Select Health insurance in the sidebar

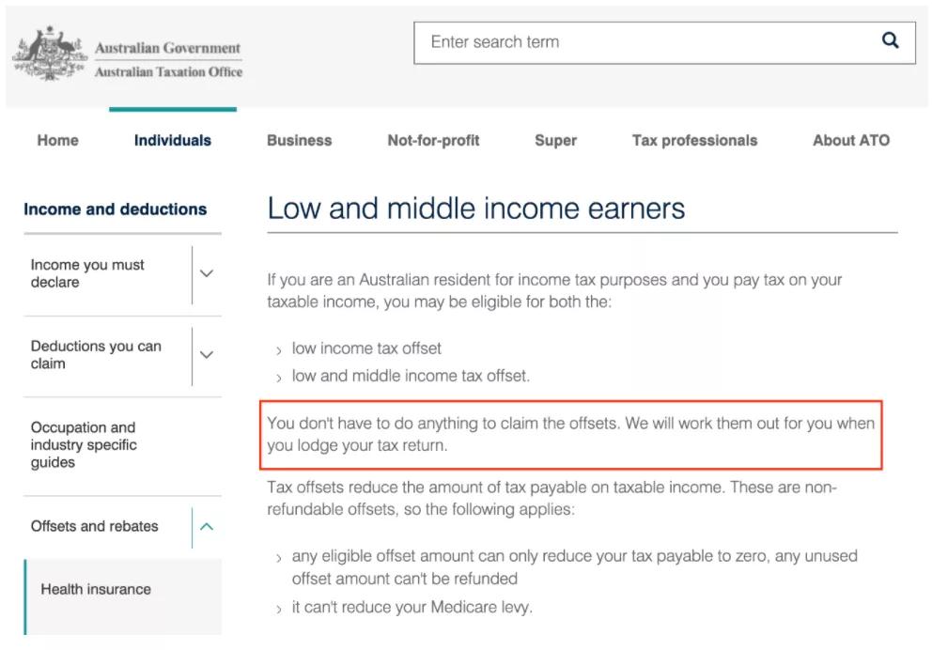96,589
